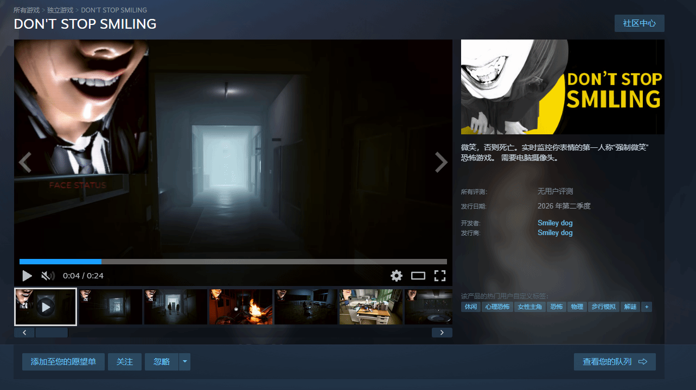Screen dimensions: 696x390
Task: Open developer Smiley dog link
Action: click(x=555, y=223)
